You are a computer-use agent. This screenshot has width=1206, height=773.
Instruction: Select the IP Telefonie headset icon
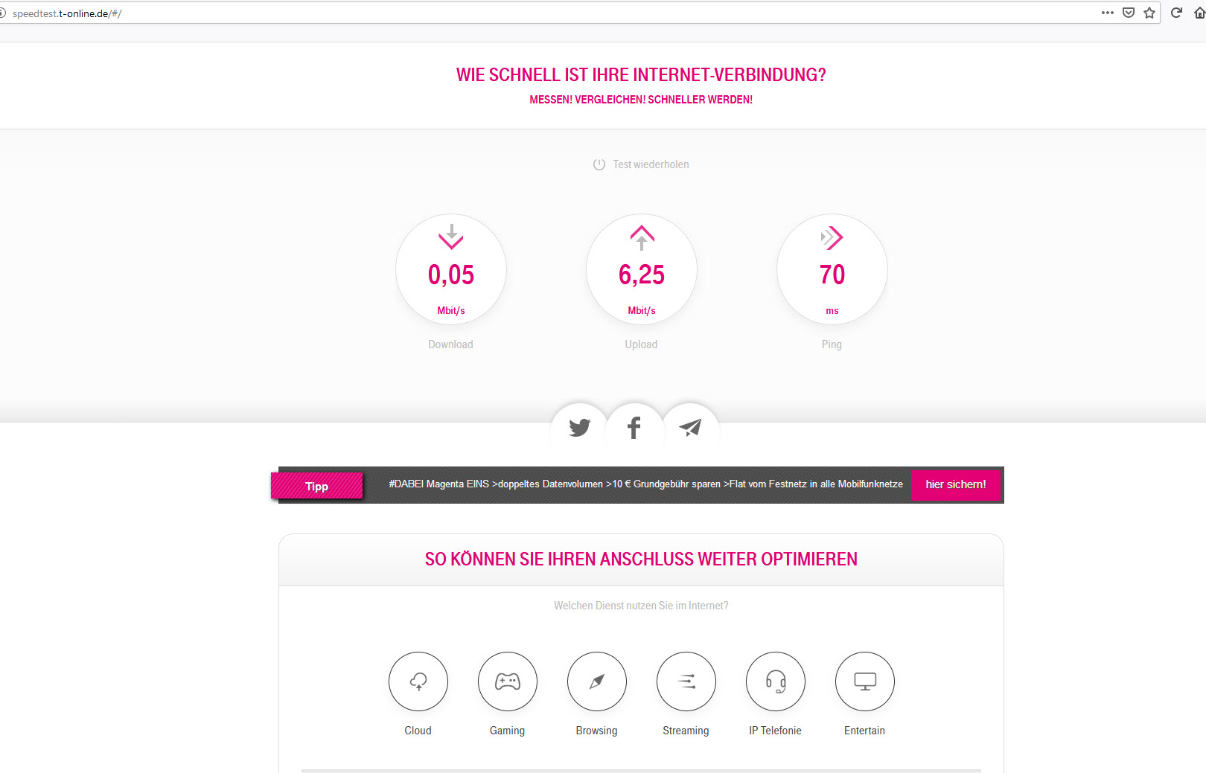click(x=776, y=681)
